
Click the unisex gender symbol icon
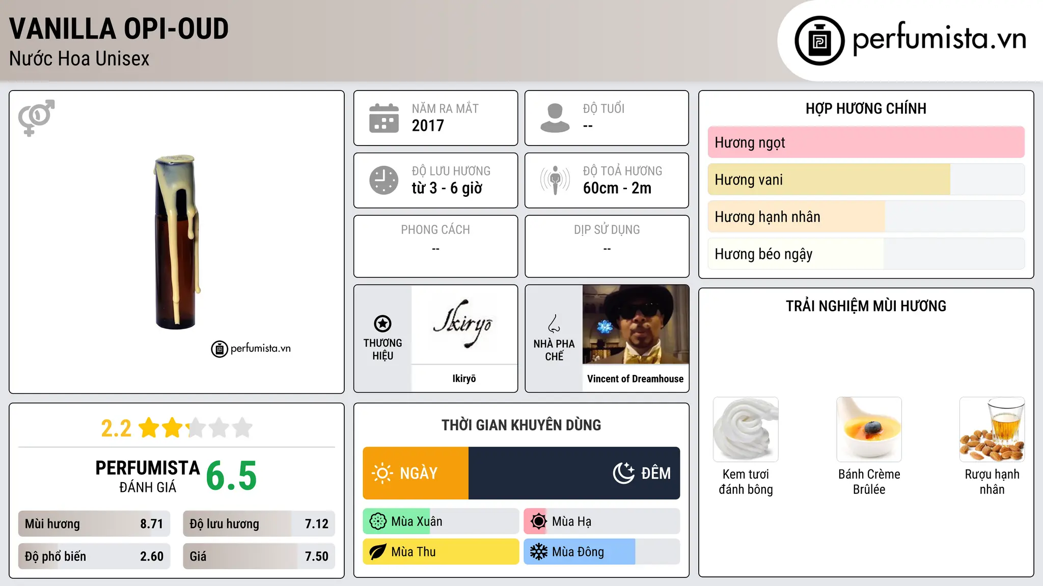36,118
